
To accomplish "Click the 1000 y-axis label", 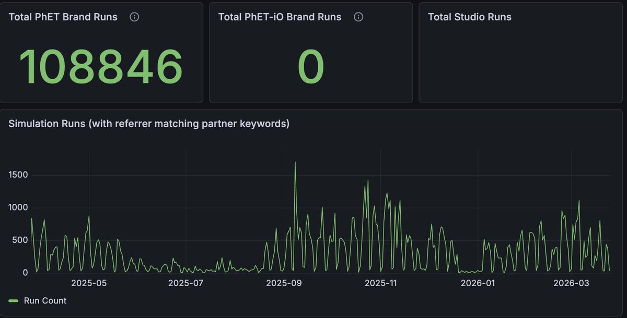I will coord(18,207).
